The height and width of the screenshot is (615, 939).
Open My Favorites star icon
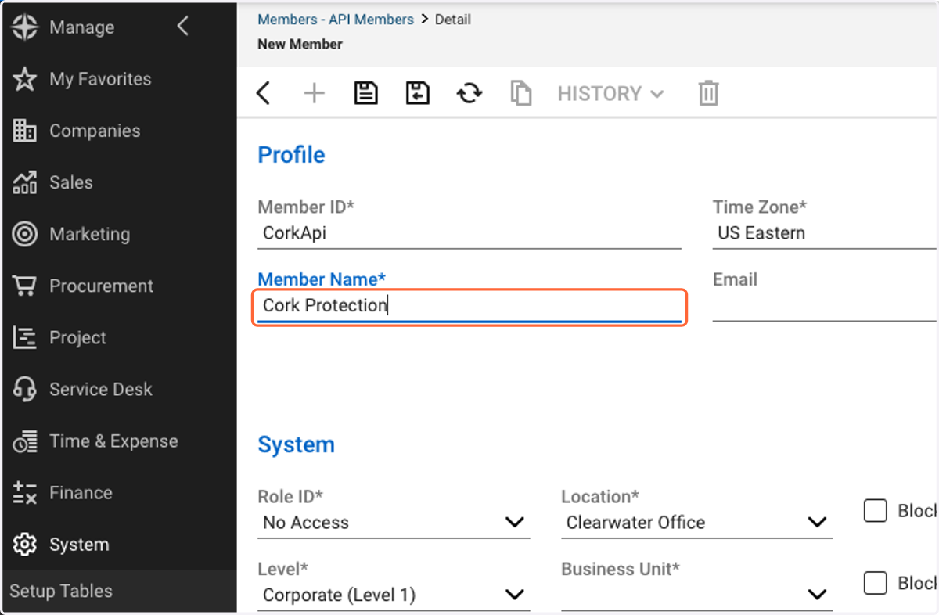point(25,79)
